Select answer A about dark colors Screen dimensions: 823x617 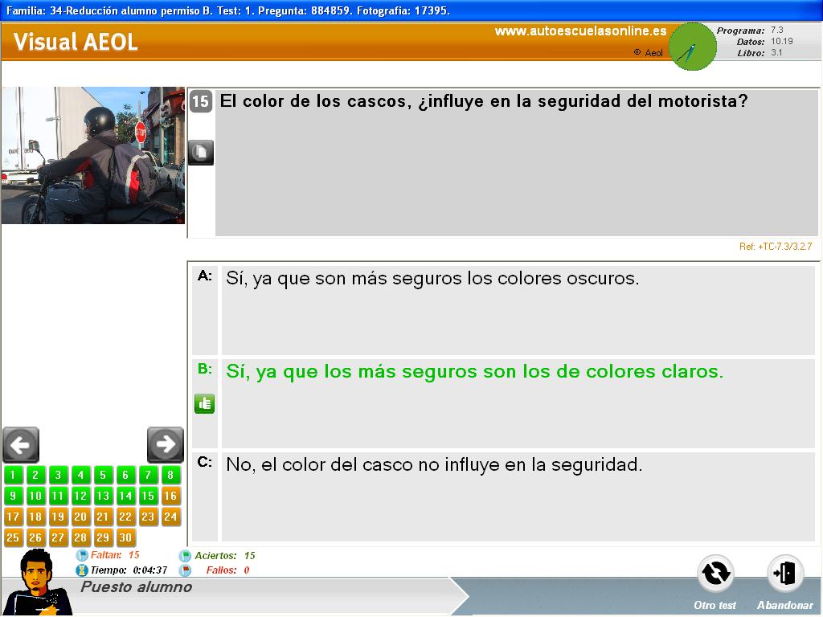pos(432,279)
